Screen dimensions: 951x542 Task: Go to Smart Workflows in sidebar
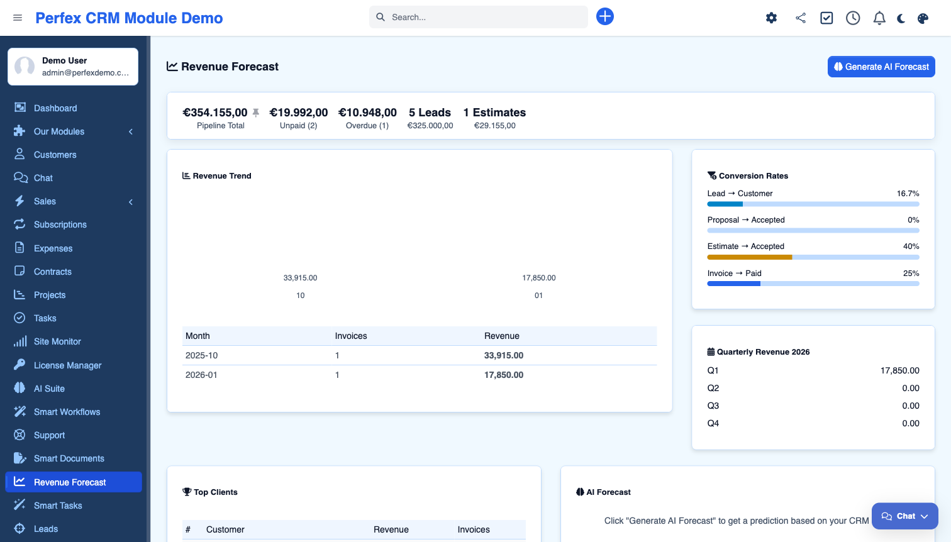(67, 412)
